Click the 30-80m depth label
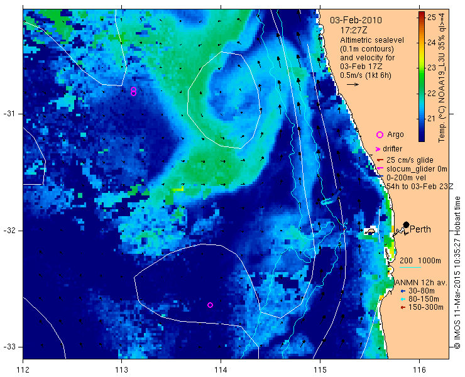This screenshot has height=377, width=465. [x=422, y=291]
